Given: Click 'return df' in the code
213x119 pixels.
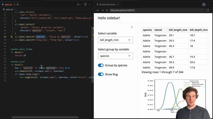Looking at the screenshot, I should pyautogui.click(x=20, y=56).
